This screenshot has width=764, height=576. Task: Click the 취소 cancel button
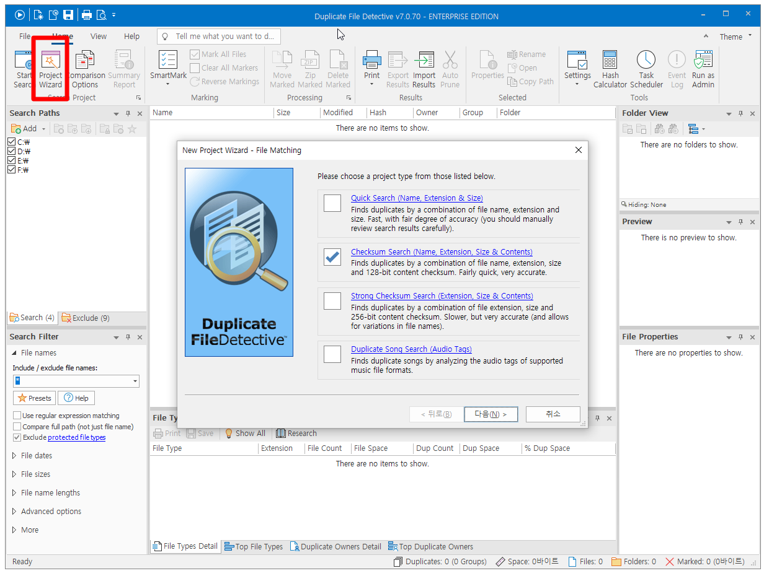[553, 414]
